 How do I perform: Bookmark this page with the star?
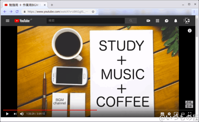pos(93,12)
